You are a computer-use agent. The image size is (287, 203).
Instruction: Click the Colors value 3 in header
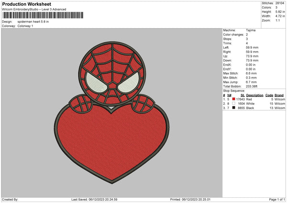pos(276,8)
